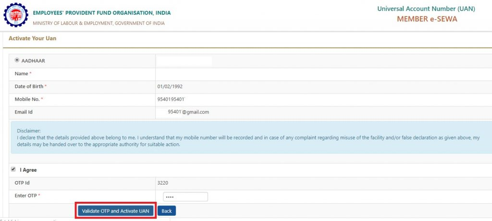
Task: Click the Activate Your Uan heading
Action: [33, 38]
